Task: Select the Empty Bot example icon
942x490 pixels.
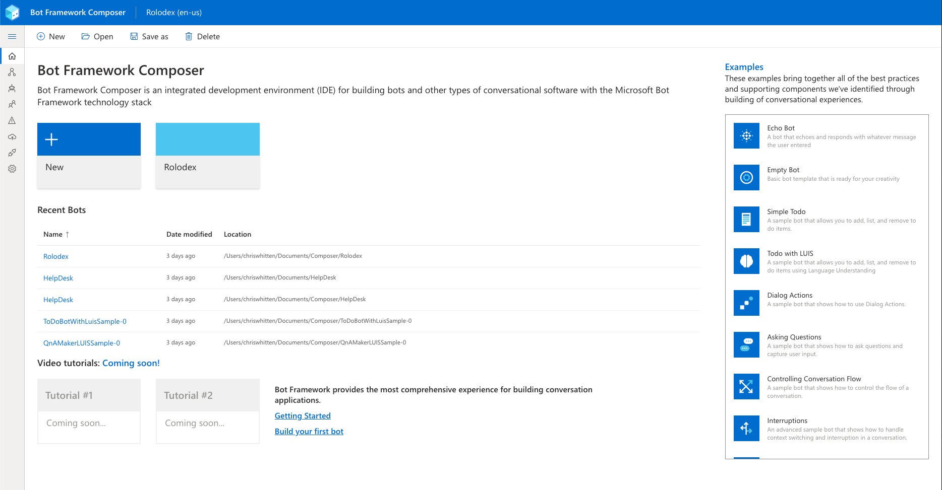Action: (746, 177)
